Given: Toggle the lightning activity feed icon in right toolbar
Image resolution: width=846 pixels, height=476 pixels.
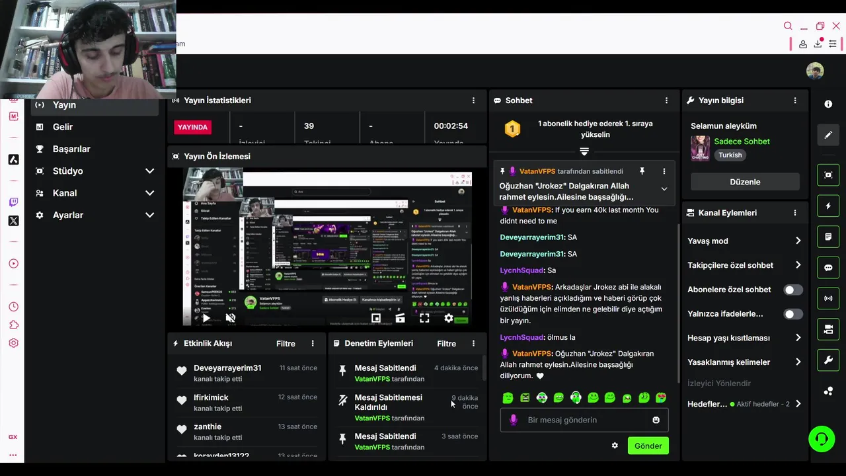Looking at the screenshot, I should (x=828, y=206).
